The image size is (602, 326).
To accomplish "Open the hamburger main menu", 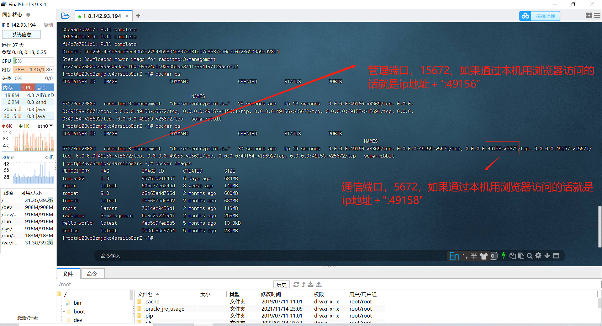I will (x=597, y=15).
